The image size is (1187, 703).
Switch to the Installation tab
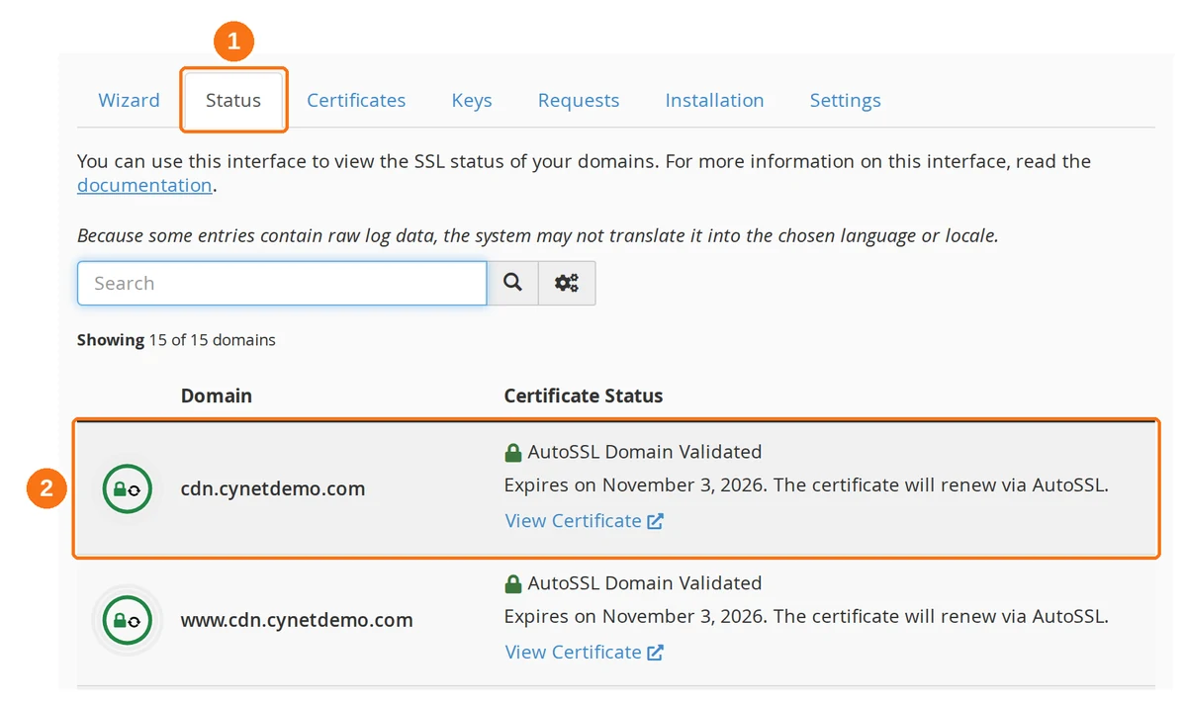click(x=714, y=100)
